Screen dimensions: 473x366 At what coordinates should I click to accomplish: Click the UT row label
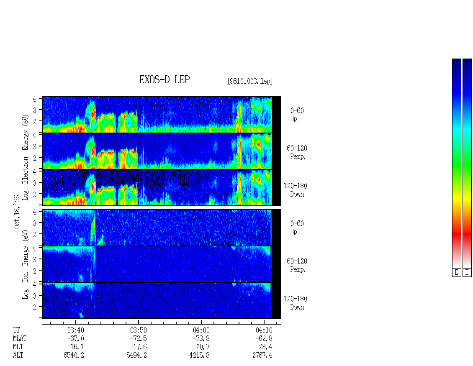(17, 330)
